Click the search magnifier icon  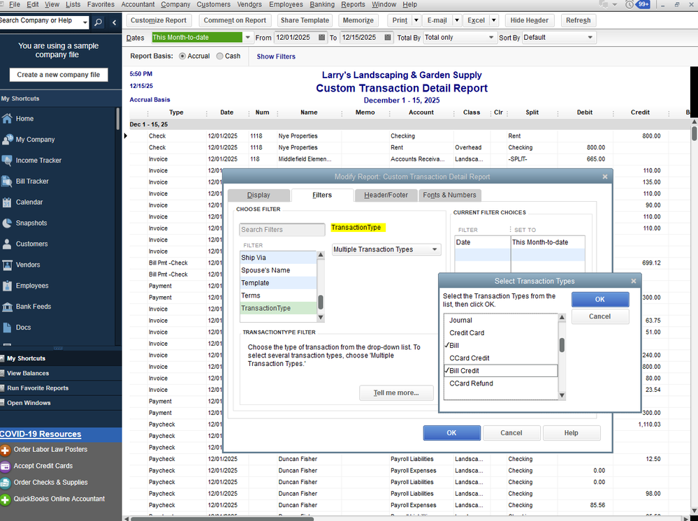click(98, 22)
